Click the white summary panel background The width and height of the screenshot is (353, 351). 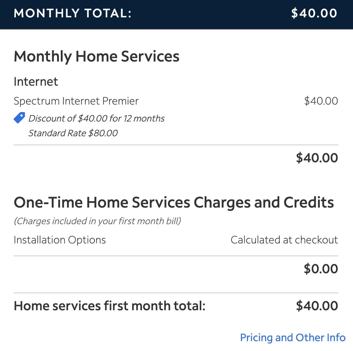click(176, 177)
